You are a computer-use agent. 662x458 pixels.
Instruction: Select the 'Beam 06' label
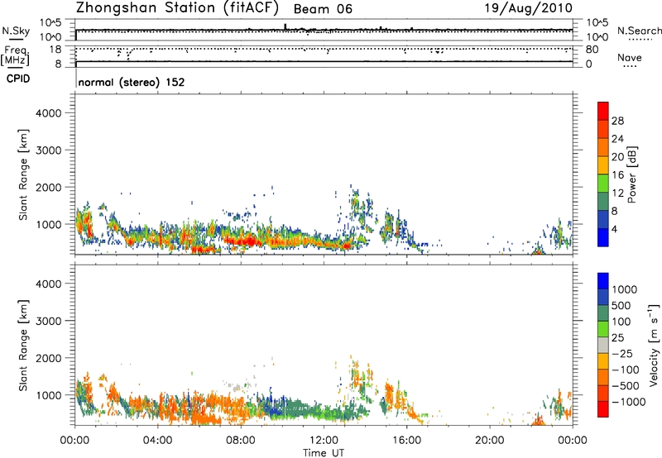coord(323,9)
